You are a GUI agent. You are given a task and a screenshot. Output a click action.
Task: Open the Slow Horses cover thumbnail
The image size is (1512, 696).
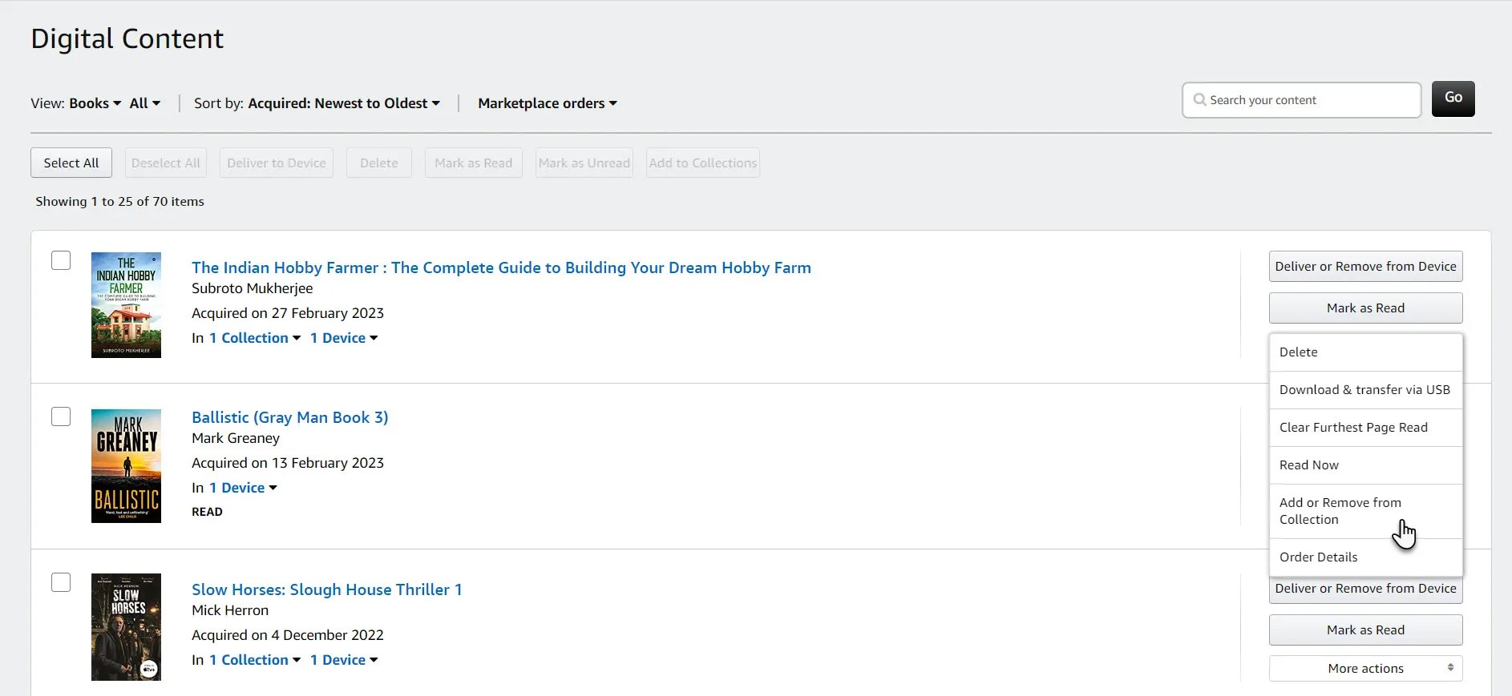point(126,627)
